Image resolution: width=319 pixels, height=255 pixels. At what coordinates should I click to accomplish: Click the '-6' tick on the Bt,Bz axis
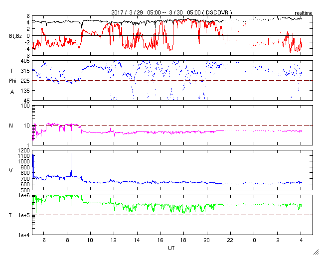[26, 55]
